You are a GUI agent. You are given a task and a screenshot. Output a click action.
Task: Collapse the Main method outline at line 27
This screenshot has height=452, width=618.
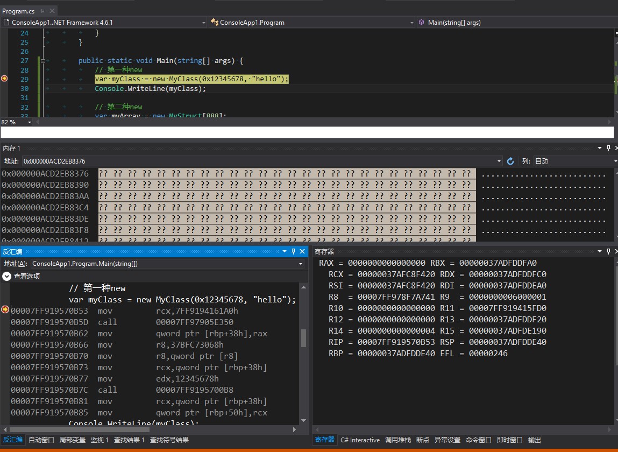[43, 61]
